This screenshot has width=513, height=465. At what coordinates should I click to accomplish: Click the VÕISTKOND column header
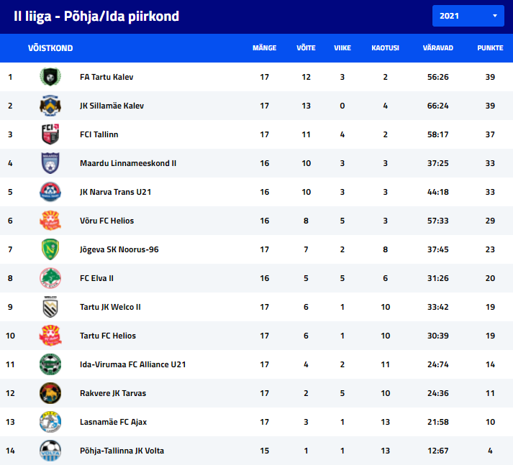[x=50, y=48]
